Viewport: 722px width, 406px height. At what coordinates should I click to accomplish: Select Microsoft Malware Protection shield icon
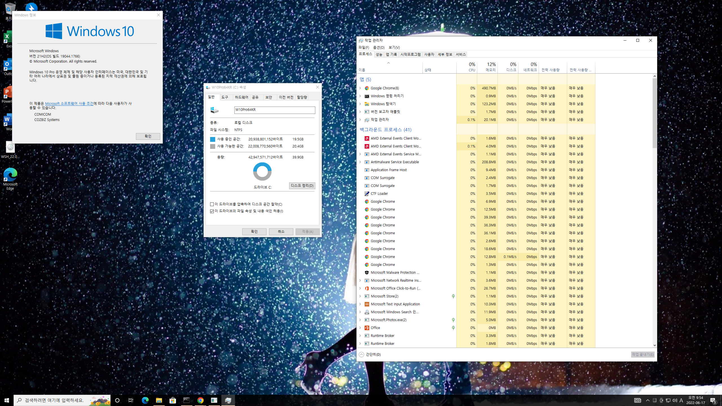[367, 273]
